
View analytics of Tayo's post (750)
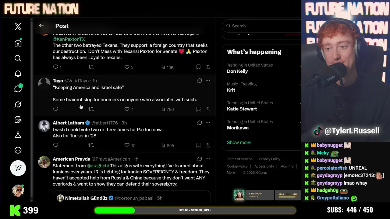pos(167,109)
